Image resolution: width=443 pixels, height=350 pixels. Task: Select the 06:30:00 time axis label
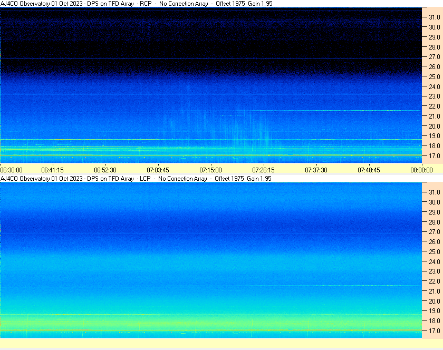tap(11, 170)
